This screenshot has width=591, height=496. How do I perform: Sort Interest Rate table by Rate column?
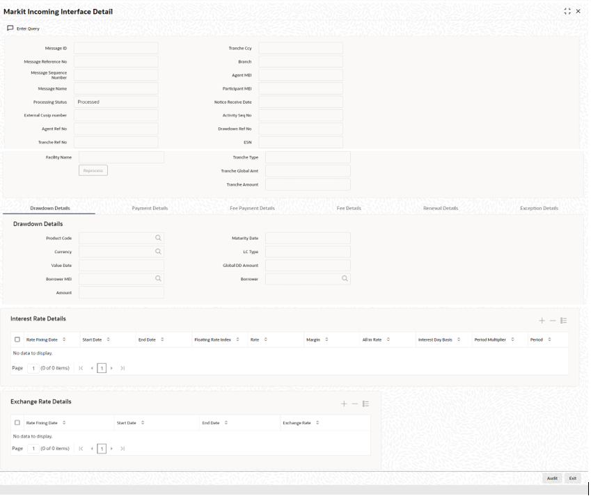pyautogui.click(x=266, y=339)
